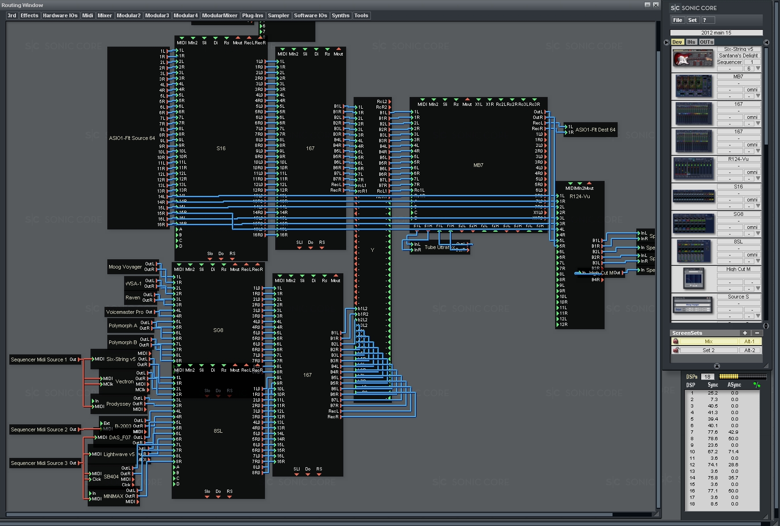
Task: Click the Alt-2 shortcut field
Action: tap(750, 350)
